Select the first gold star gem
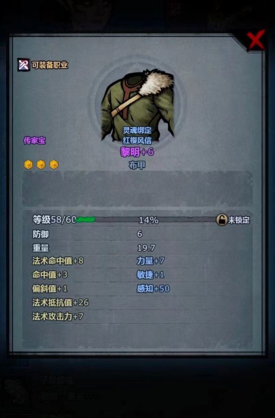This screenshot has width=275, height=418. click(29, 164)
